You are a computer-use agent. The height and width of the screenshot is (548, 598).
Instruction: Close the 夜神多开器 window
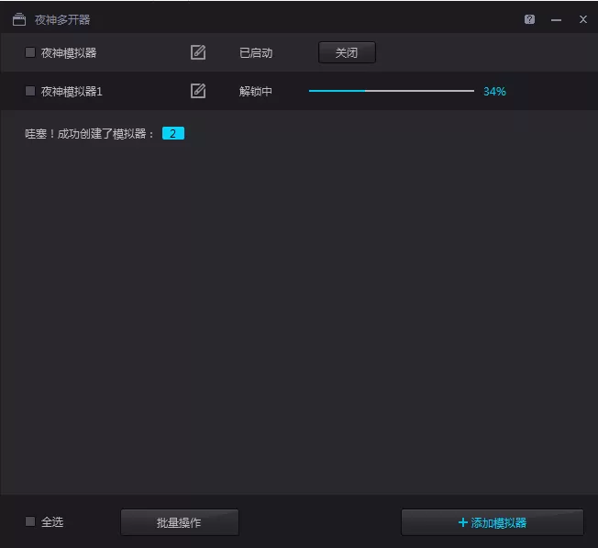point(582,19)
